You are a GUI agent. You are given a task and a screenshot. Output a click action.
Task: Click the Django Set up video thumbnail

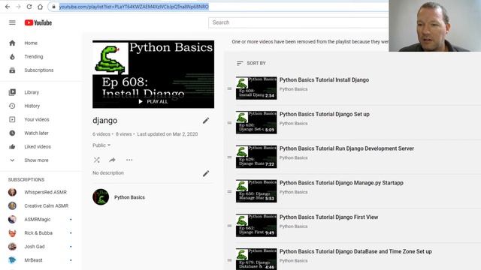(256, 122)
